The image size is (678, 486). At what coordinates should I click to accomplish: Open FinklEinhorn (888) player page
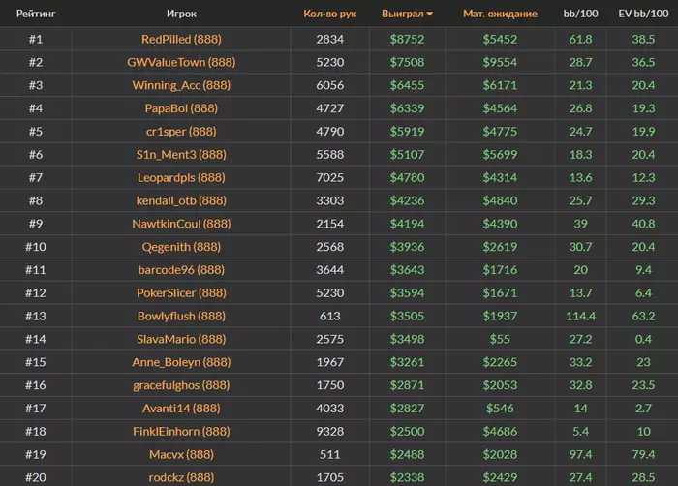coord(181,432)
